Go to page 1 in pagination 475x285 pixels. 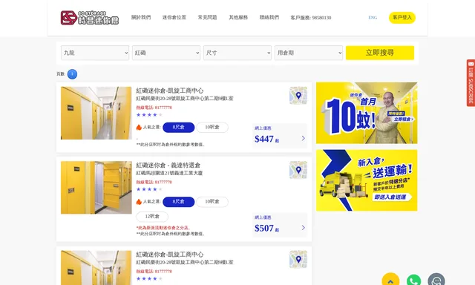coord(72,74)
